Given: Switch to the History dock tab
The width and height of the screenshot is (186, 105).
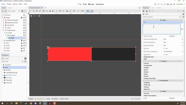Looking at the screenshot, I should pyautogui.click(x=159, y=8).
